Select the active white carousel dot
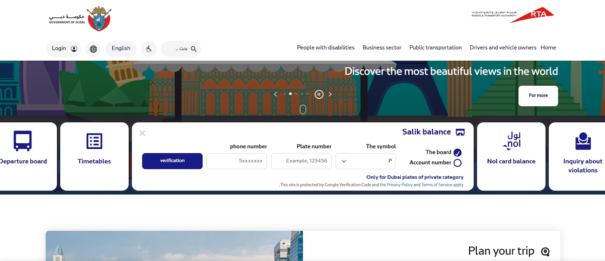605x261 pixels. point(290,94)
